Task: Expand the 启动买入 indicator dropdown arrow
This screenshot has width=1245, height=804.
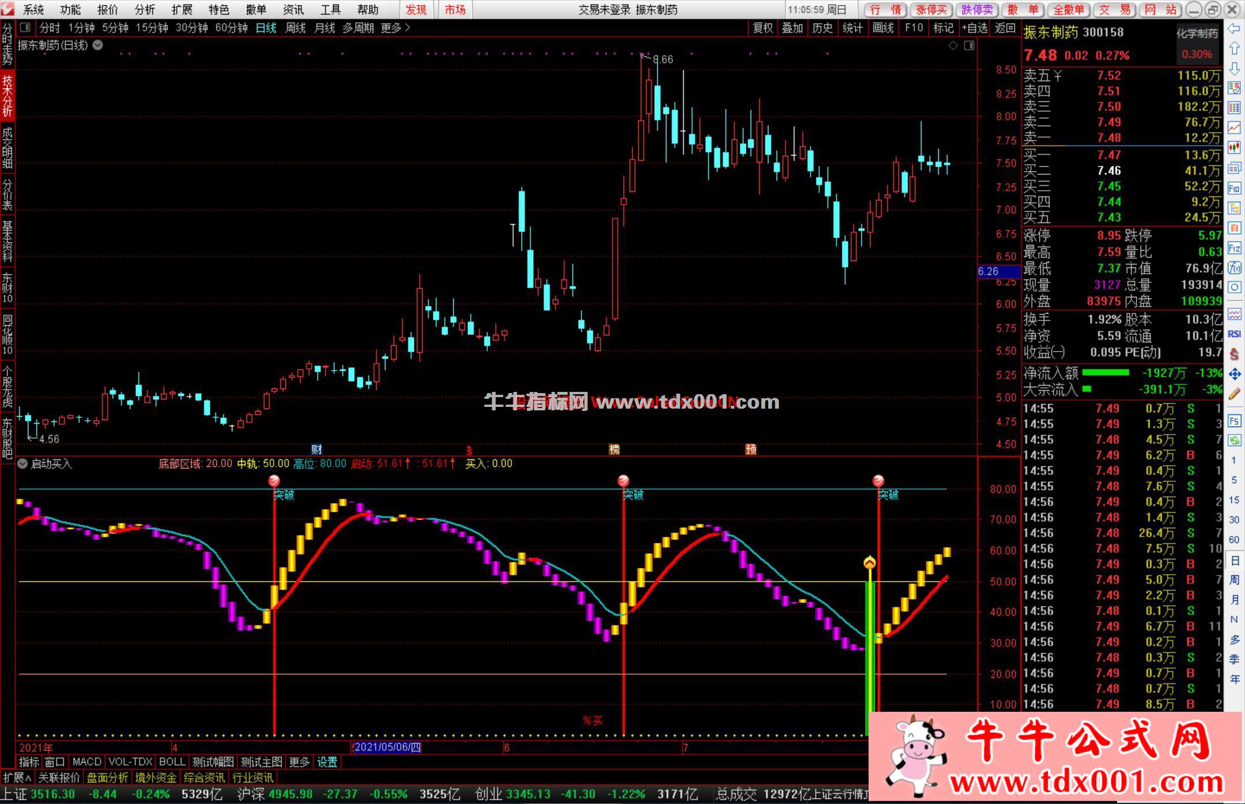Action: [x=22, y=463]
